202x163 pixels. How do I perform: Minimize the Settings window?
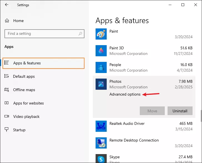click(170, 5)
